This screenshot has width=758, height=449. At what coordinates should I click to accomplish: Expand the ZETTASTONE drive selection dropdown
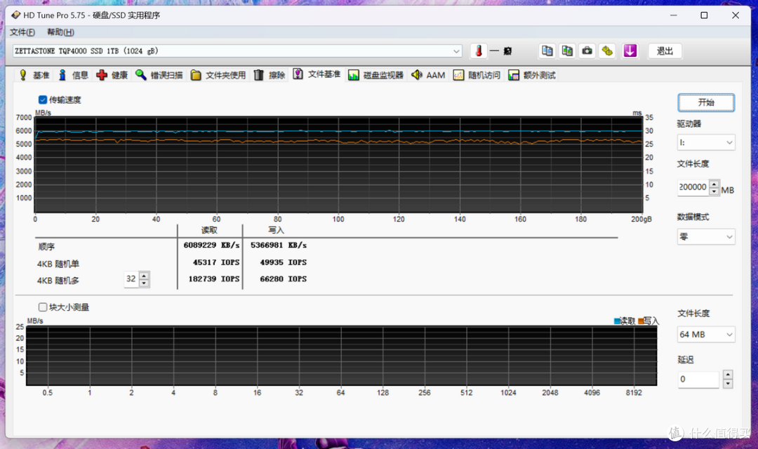(237, 51)
